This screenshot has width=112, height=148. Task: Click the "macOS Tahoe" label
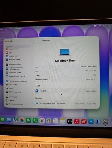(x=44, y=91)
